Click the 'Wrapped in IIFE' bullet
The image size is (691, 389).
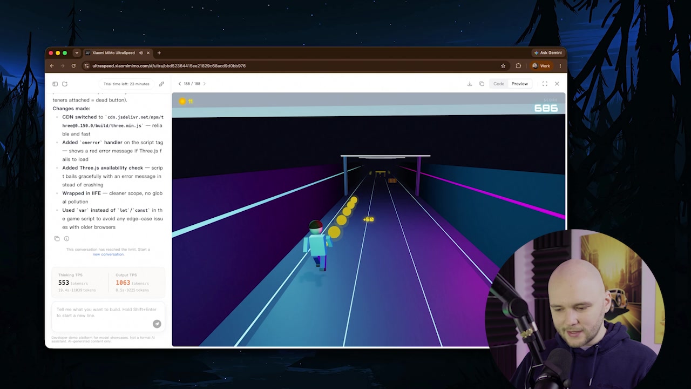click(x=112, y=197)
